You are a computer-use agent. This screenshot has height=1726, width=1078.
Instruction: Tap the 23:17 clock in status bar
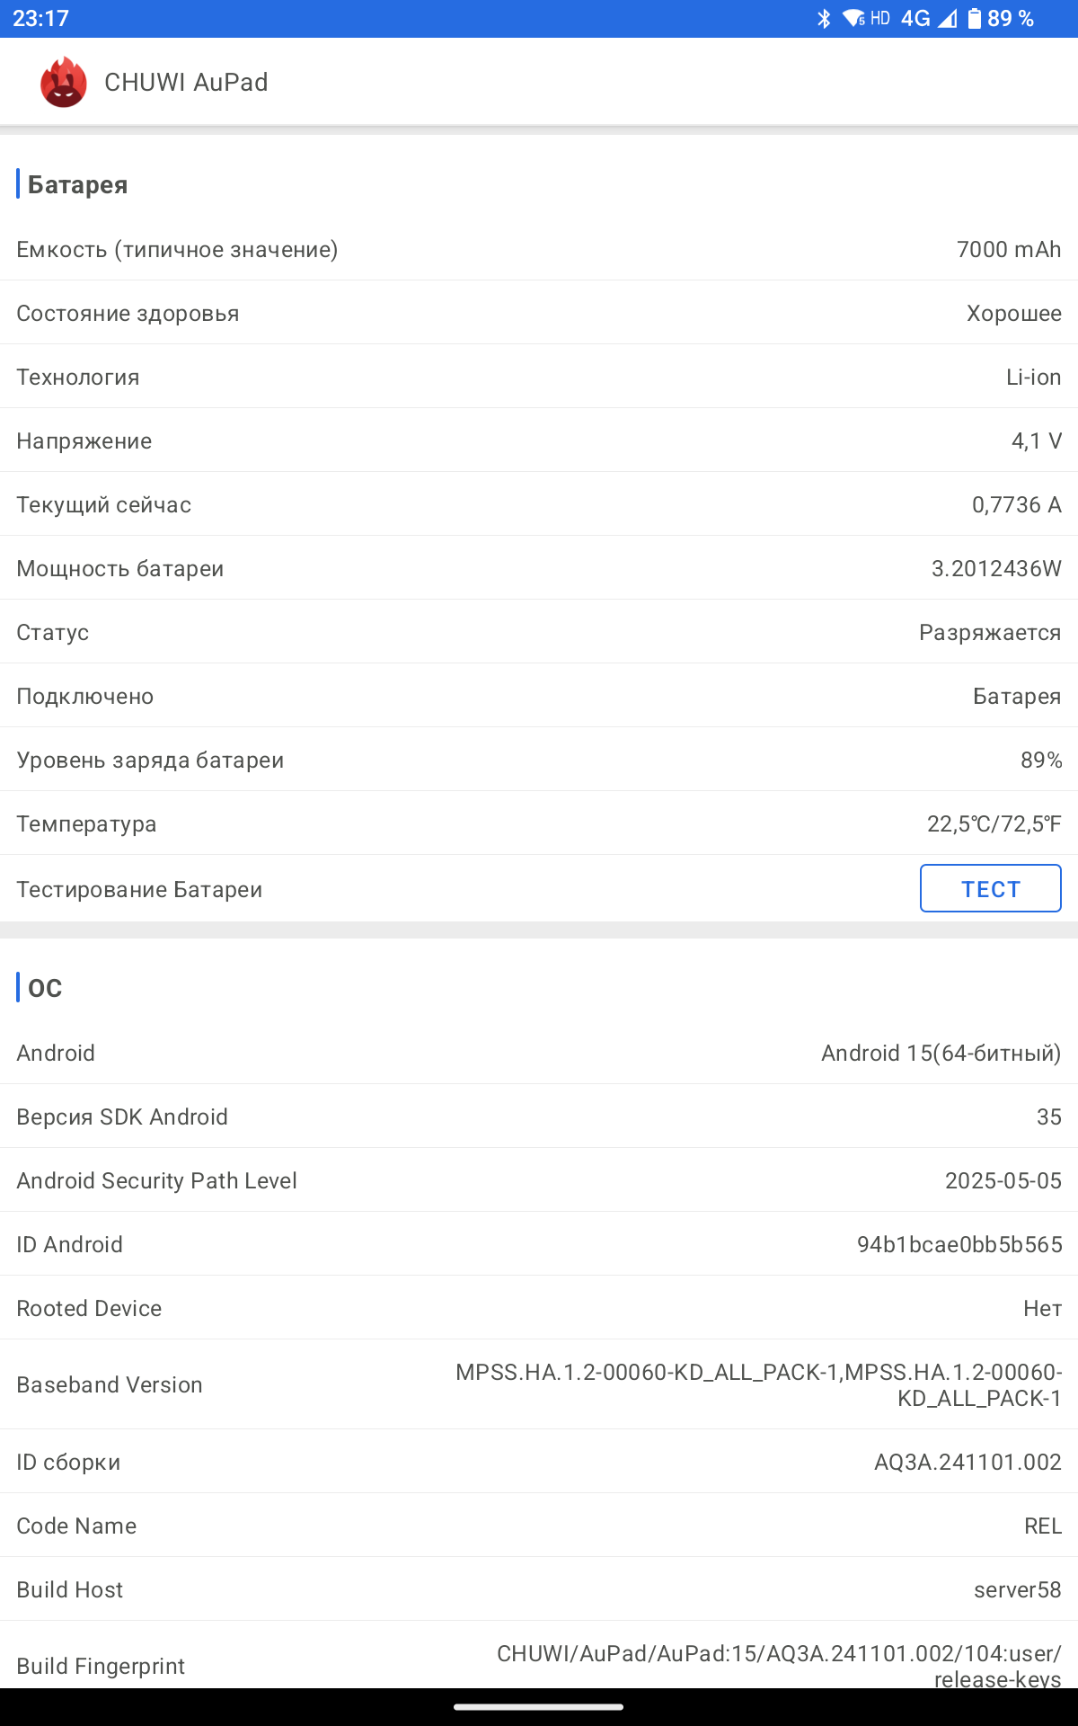pos(40,19)
